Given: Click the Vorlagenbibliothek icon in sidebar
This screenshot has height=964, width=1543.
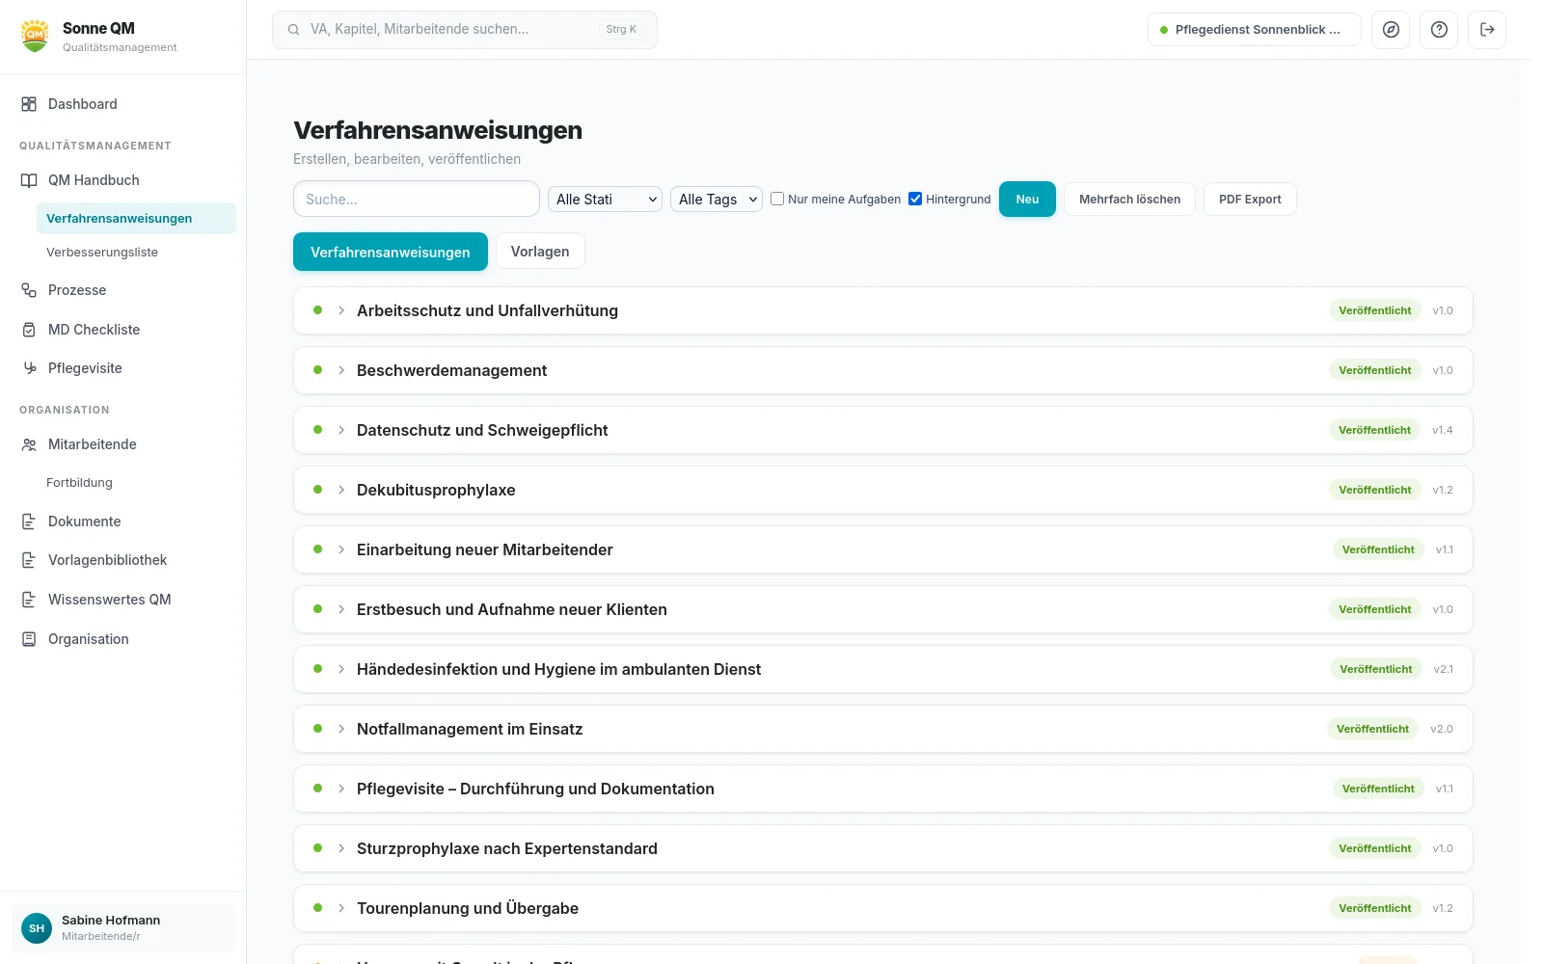Looking at the screenshot, I should [x=29, y=560].
